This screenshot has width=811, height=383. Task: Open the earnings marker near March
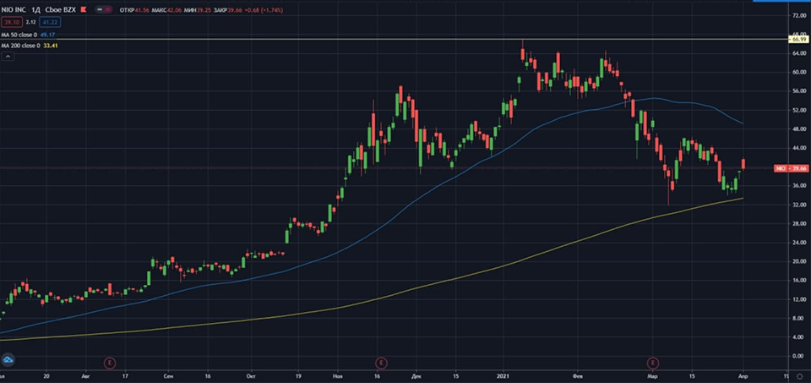[x=652, y=362]
